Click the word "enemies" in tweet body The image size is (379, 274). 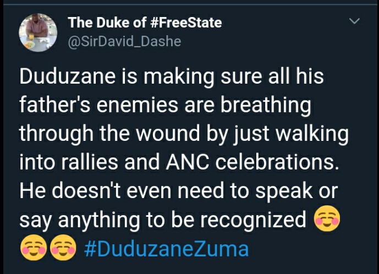(x=138, y=106)
